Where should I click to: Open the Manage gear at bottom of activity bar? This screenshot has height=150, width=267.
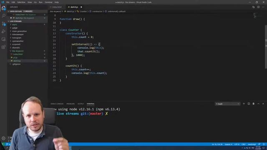click(x=3, y=138)
